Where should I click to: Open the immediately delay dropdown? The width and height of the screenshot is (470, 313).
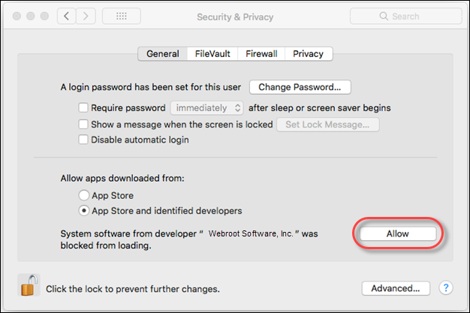tap(206, 108)
